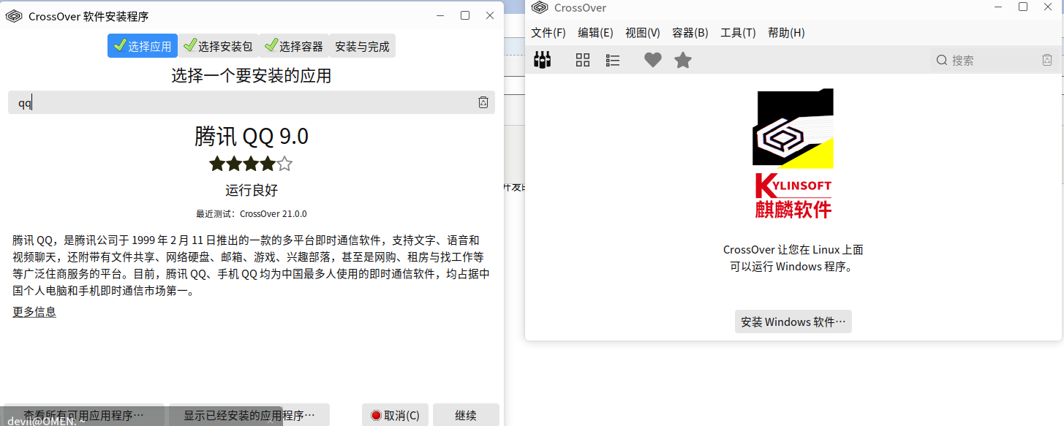Click the bottles icon in CrossOver toolbar
The image size is (1064, 426).
542,60
